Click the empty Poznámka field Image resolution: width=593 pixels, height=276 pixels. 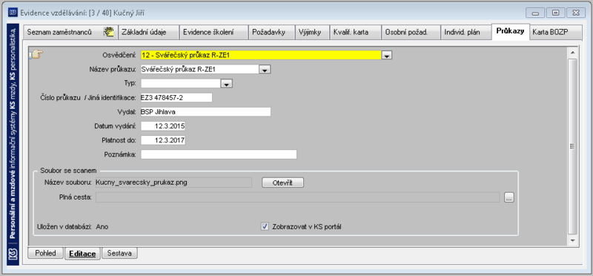219,154
